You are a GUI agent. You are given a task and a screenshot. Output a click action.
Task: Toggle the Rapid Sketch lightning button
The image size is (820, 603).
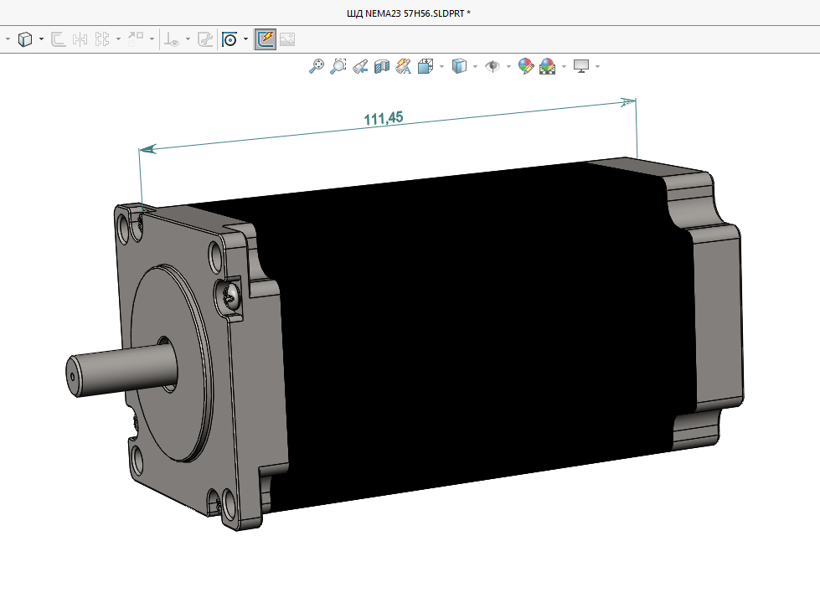[x=266, y=39]
